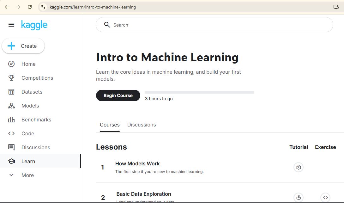Viewport: 344px width, 203px height.
Task: Click the Code angle brackets icon
Action: 11,133
